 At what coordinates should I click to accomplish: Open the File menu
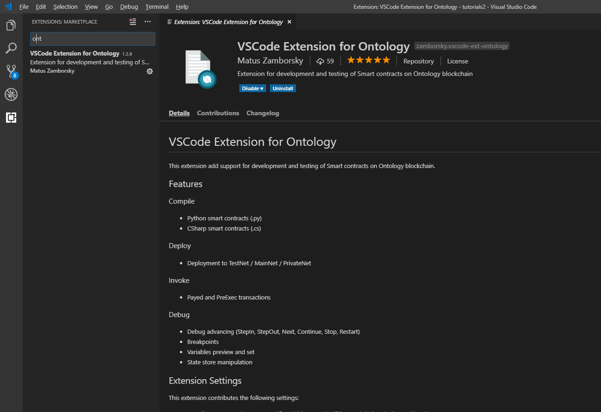[24, 7]
